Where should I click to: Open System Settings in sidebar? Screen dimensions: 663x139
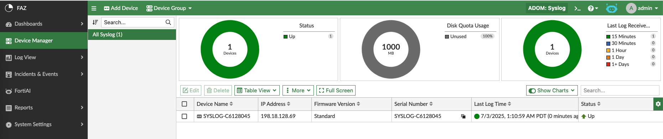click(x=44, y=124)
